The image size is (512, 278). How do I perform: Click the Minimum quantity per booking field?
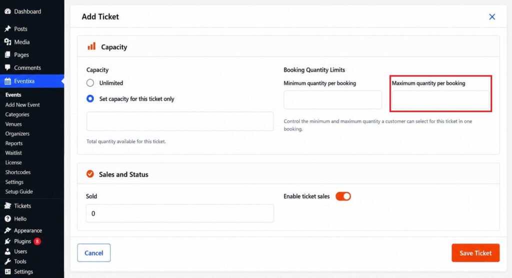[332, 100]
